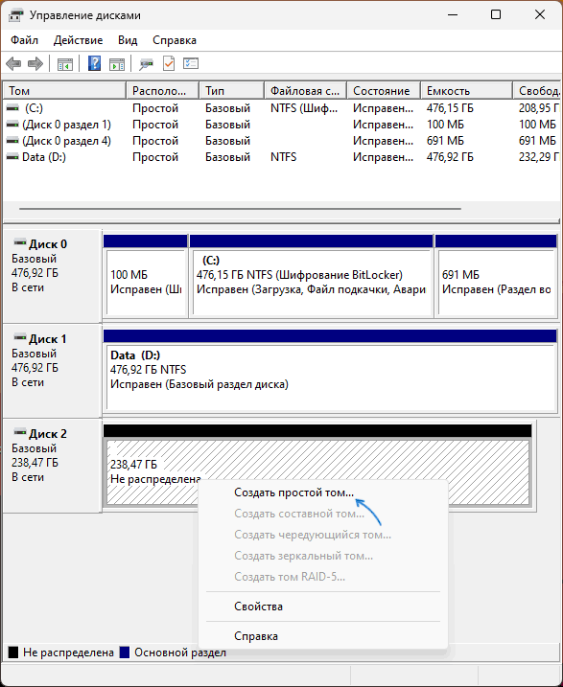Screen dimensions: 563x687
Task: Click the Диск 0 label header
Action: pos(48,244)
